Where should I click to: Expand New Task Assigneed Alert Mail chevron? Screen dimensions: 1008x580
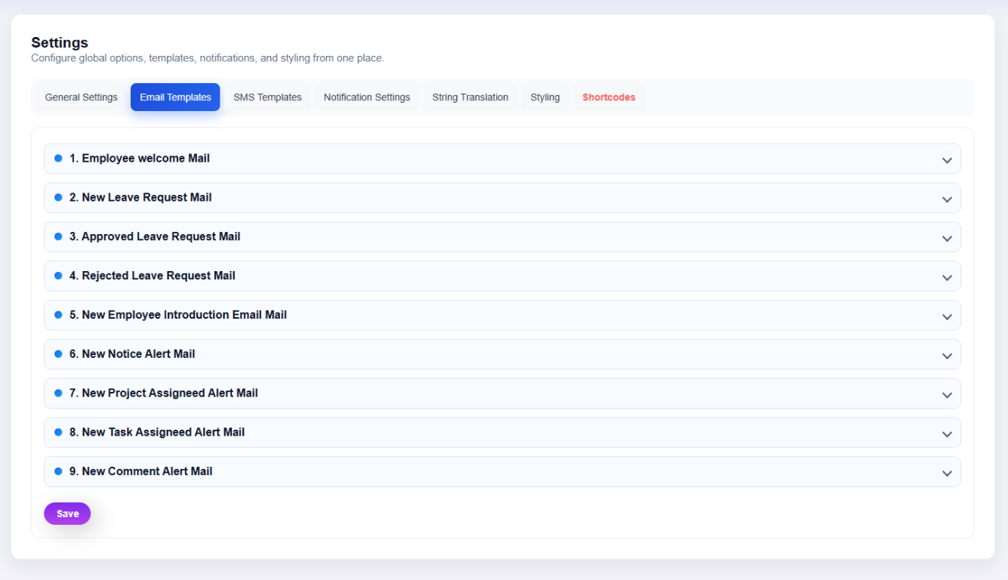(x=947, y=434)
